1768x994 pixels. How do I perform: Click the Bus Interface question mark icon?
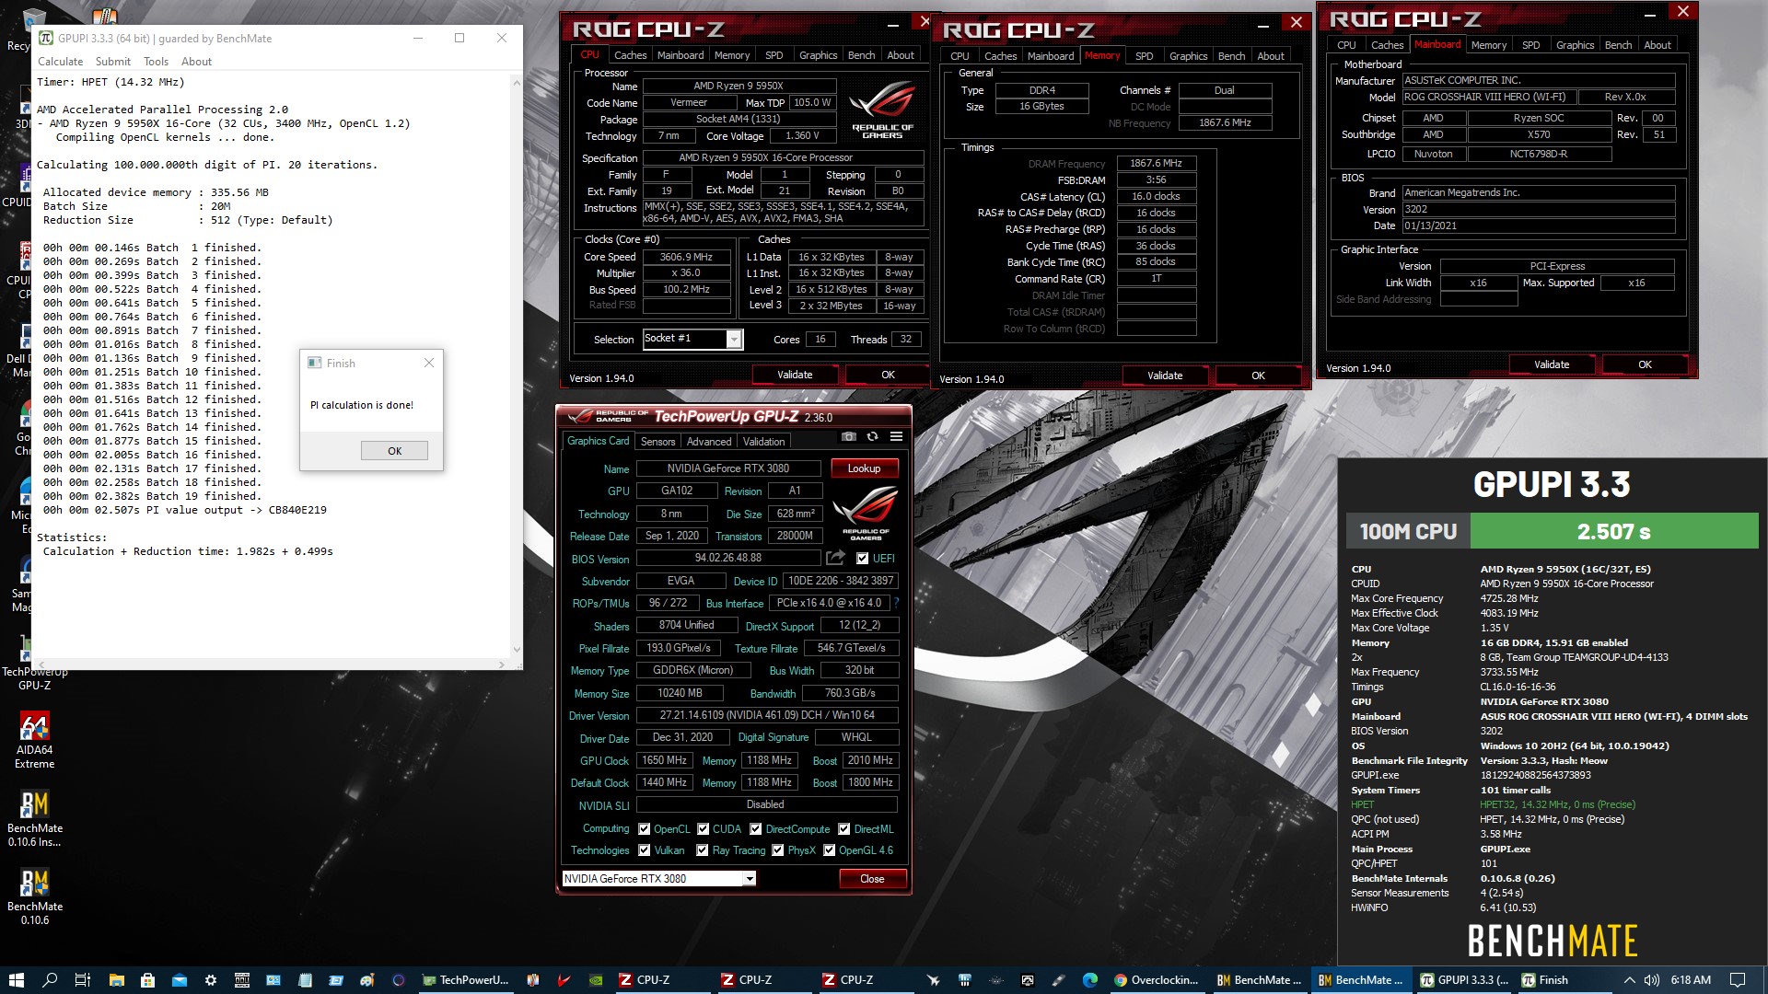[896, 603]
